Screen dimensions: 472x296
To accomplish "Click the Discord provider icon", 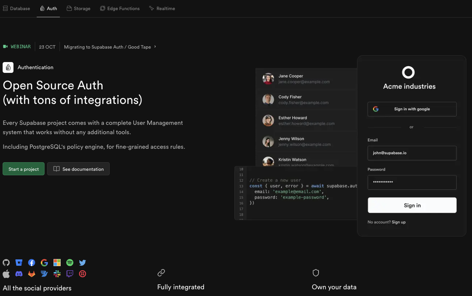I will [x=19, y=274].
